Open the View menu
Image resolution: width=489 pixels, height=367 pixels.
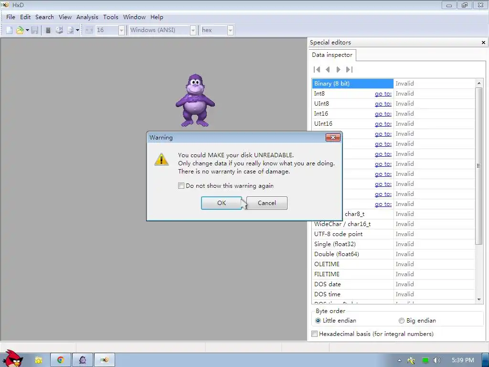[x=65, y=17]
